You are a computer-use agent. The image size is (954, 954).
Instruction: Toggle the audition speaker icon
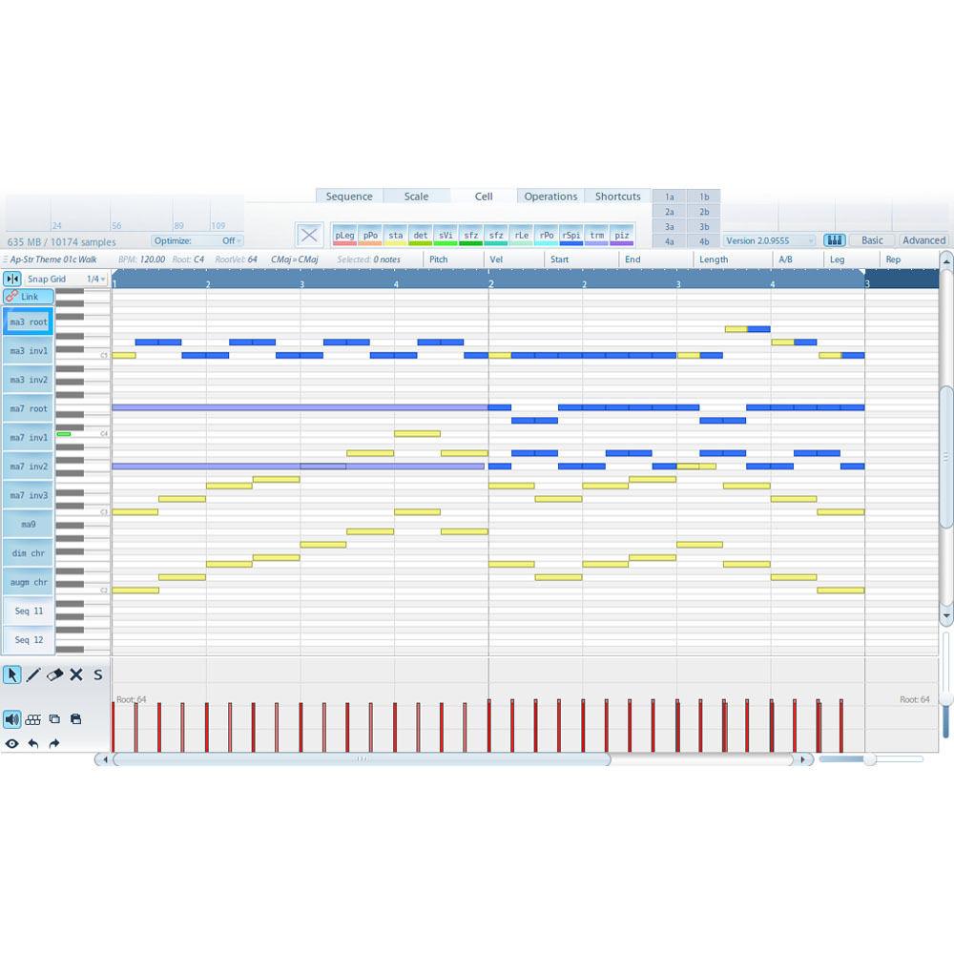tap(11, 718)
